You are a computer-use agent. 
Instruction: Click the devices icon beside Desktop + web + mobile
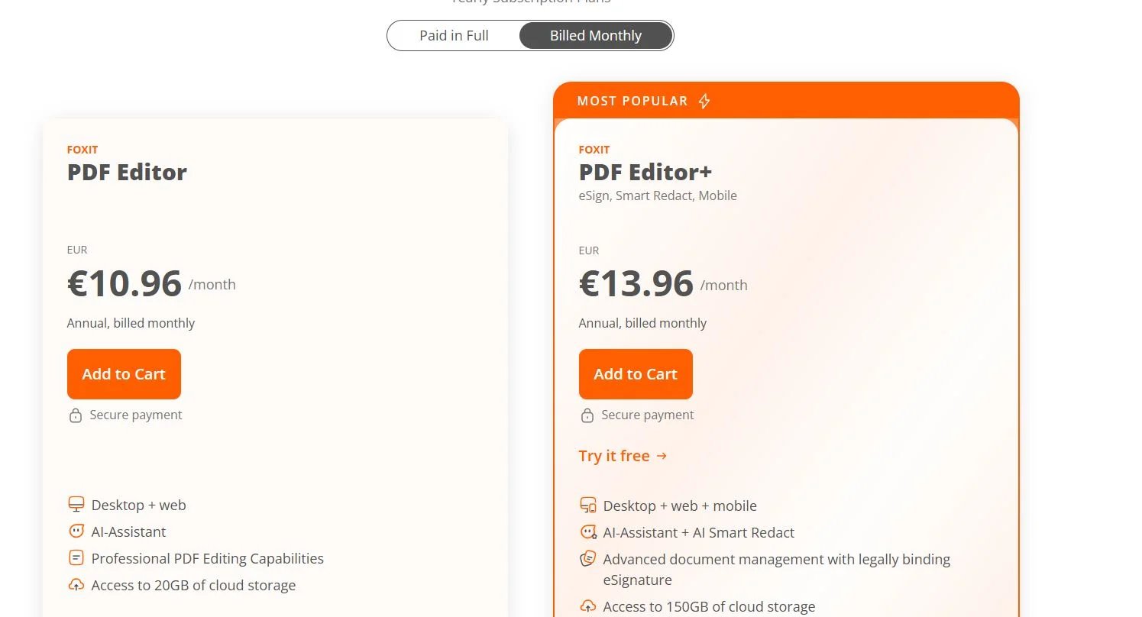(x=588, y=506)
